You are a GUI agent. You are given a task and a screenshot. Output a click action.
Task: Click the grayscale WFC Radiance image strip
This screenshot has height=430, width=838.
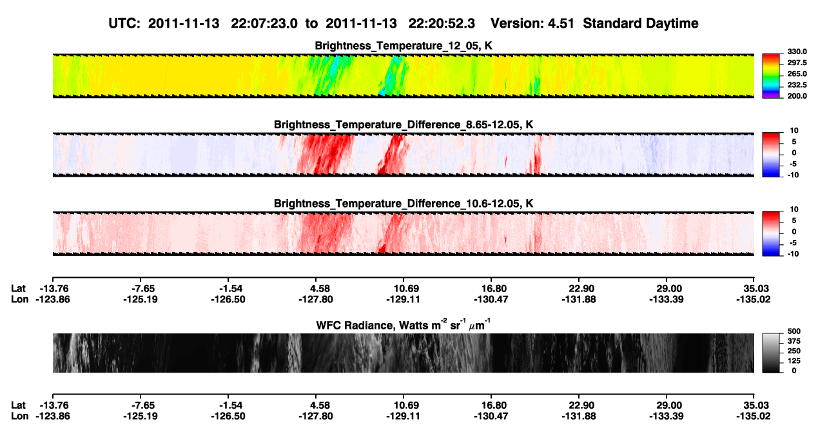coord(403,353)
